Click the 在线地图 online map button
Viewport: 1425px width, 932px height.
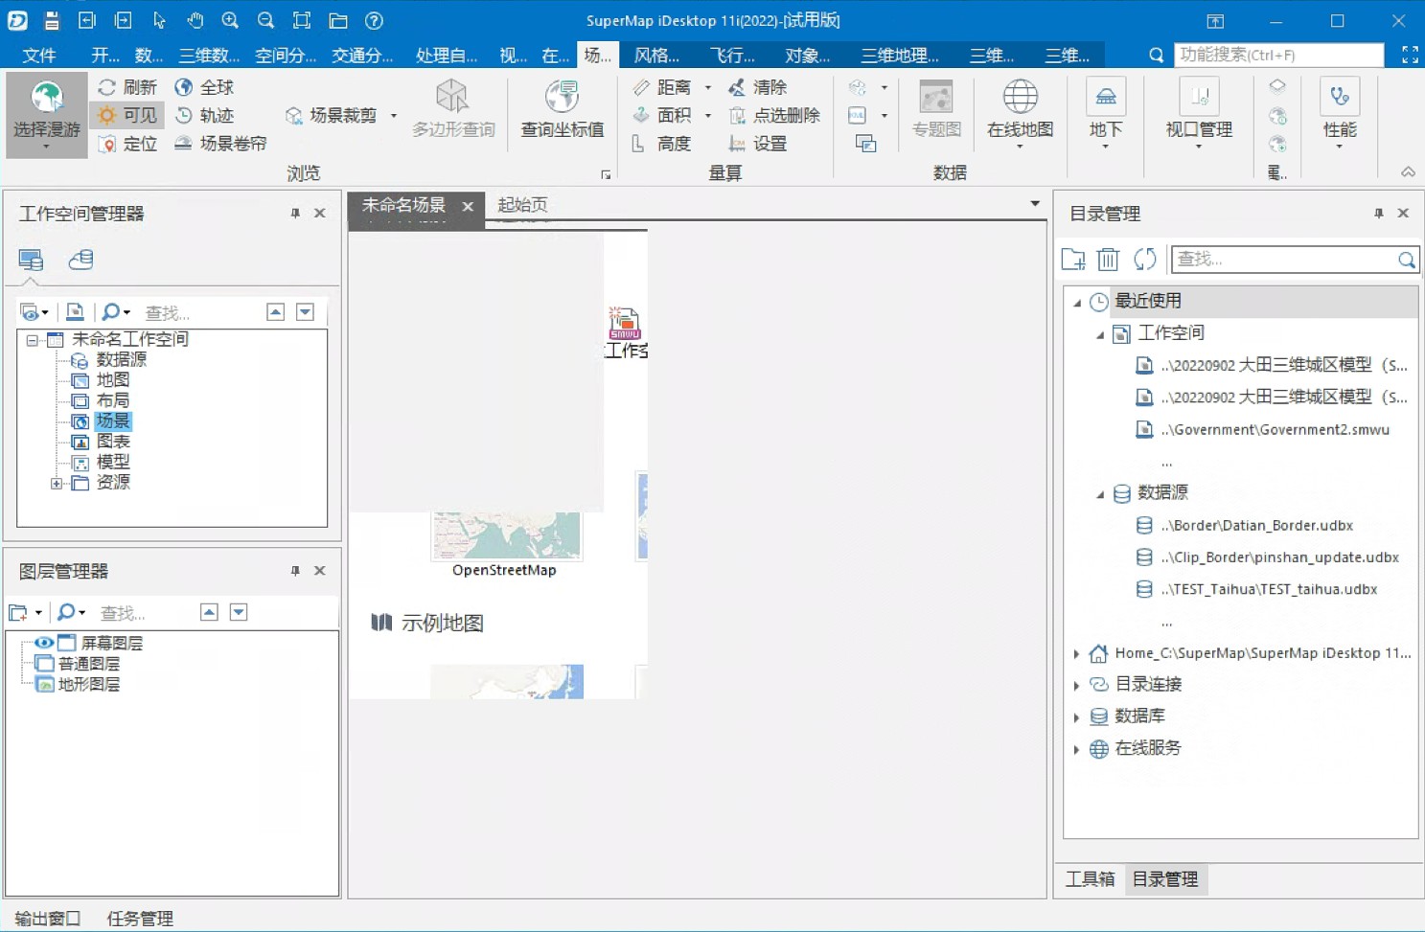click(x=1020, y=113)
